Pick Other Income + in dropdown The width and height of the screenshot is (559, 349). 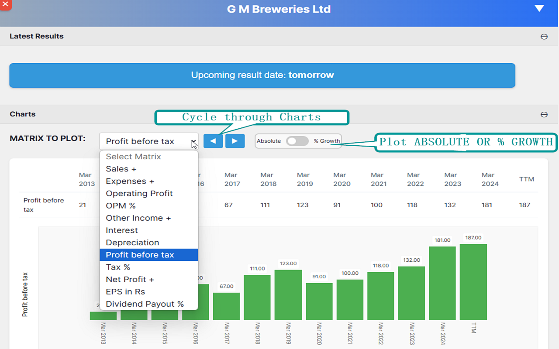click(138, 218)
